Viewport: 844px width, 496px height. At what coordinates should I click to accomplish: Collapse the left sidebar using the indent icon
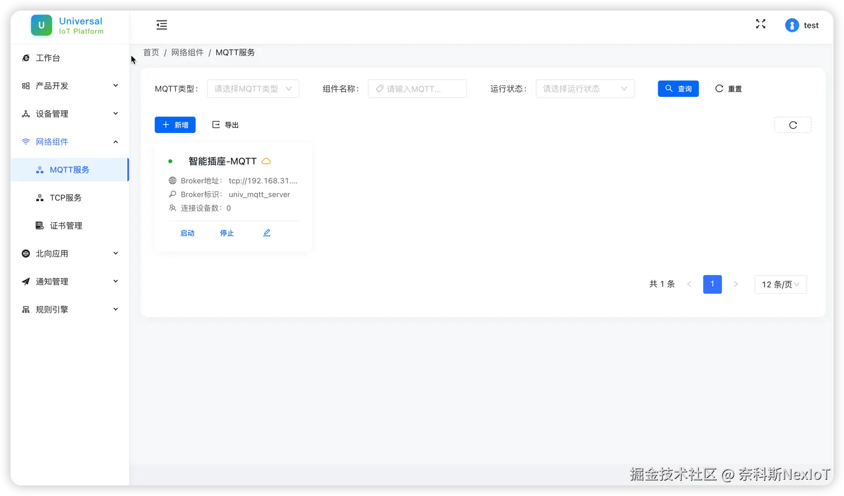(162, 25)
